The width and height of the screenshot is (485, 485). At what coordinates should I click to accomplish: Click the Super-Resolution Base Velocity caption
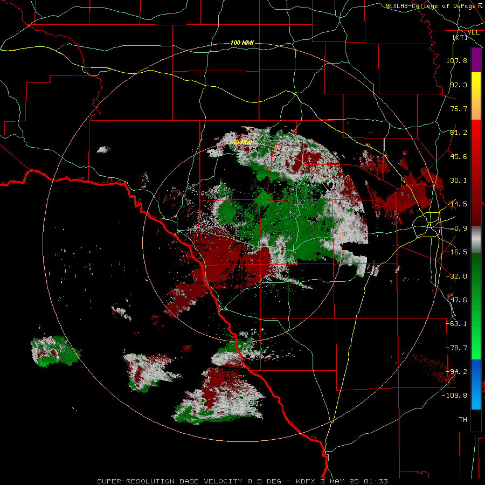pyautogui.click(x=242, y=481)
